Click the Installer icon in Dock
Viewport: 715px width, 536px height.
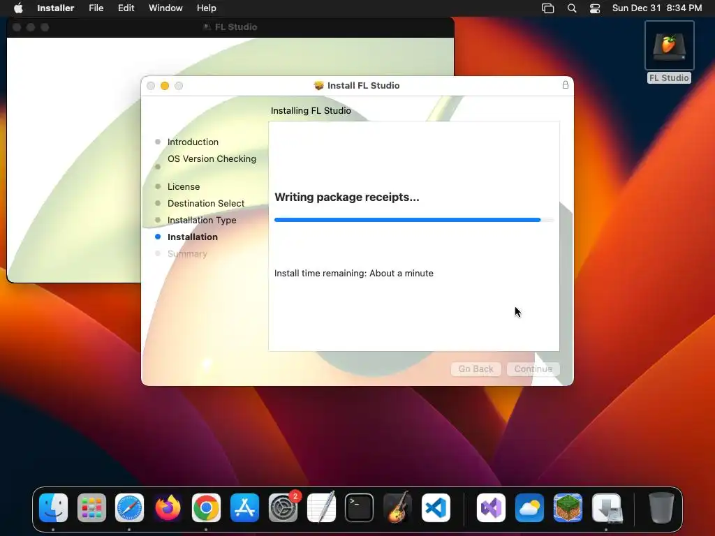607,507
